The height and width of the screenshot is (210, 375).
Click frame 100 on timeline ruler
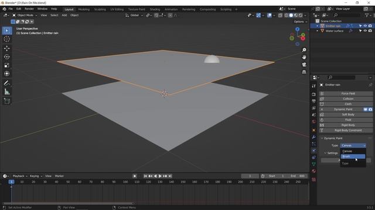point(125,182)
